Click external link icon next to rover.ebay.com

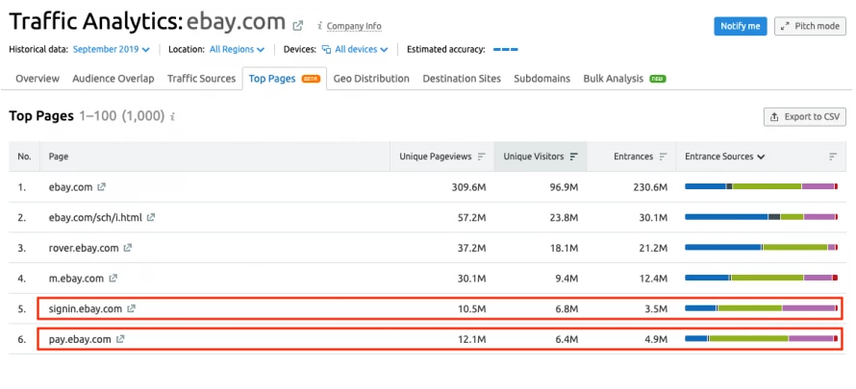click(x=128, y=248)
